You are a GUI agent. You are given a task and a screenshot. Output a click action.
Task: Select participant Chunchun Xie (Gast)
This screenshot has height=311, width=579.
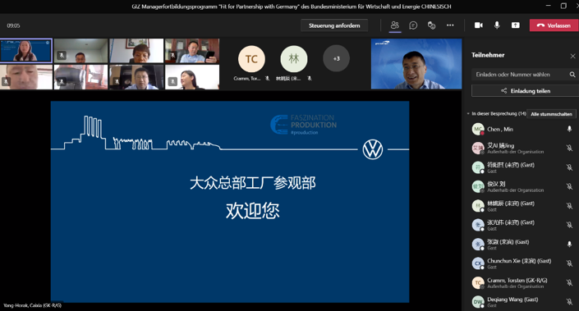522,263
